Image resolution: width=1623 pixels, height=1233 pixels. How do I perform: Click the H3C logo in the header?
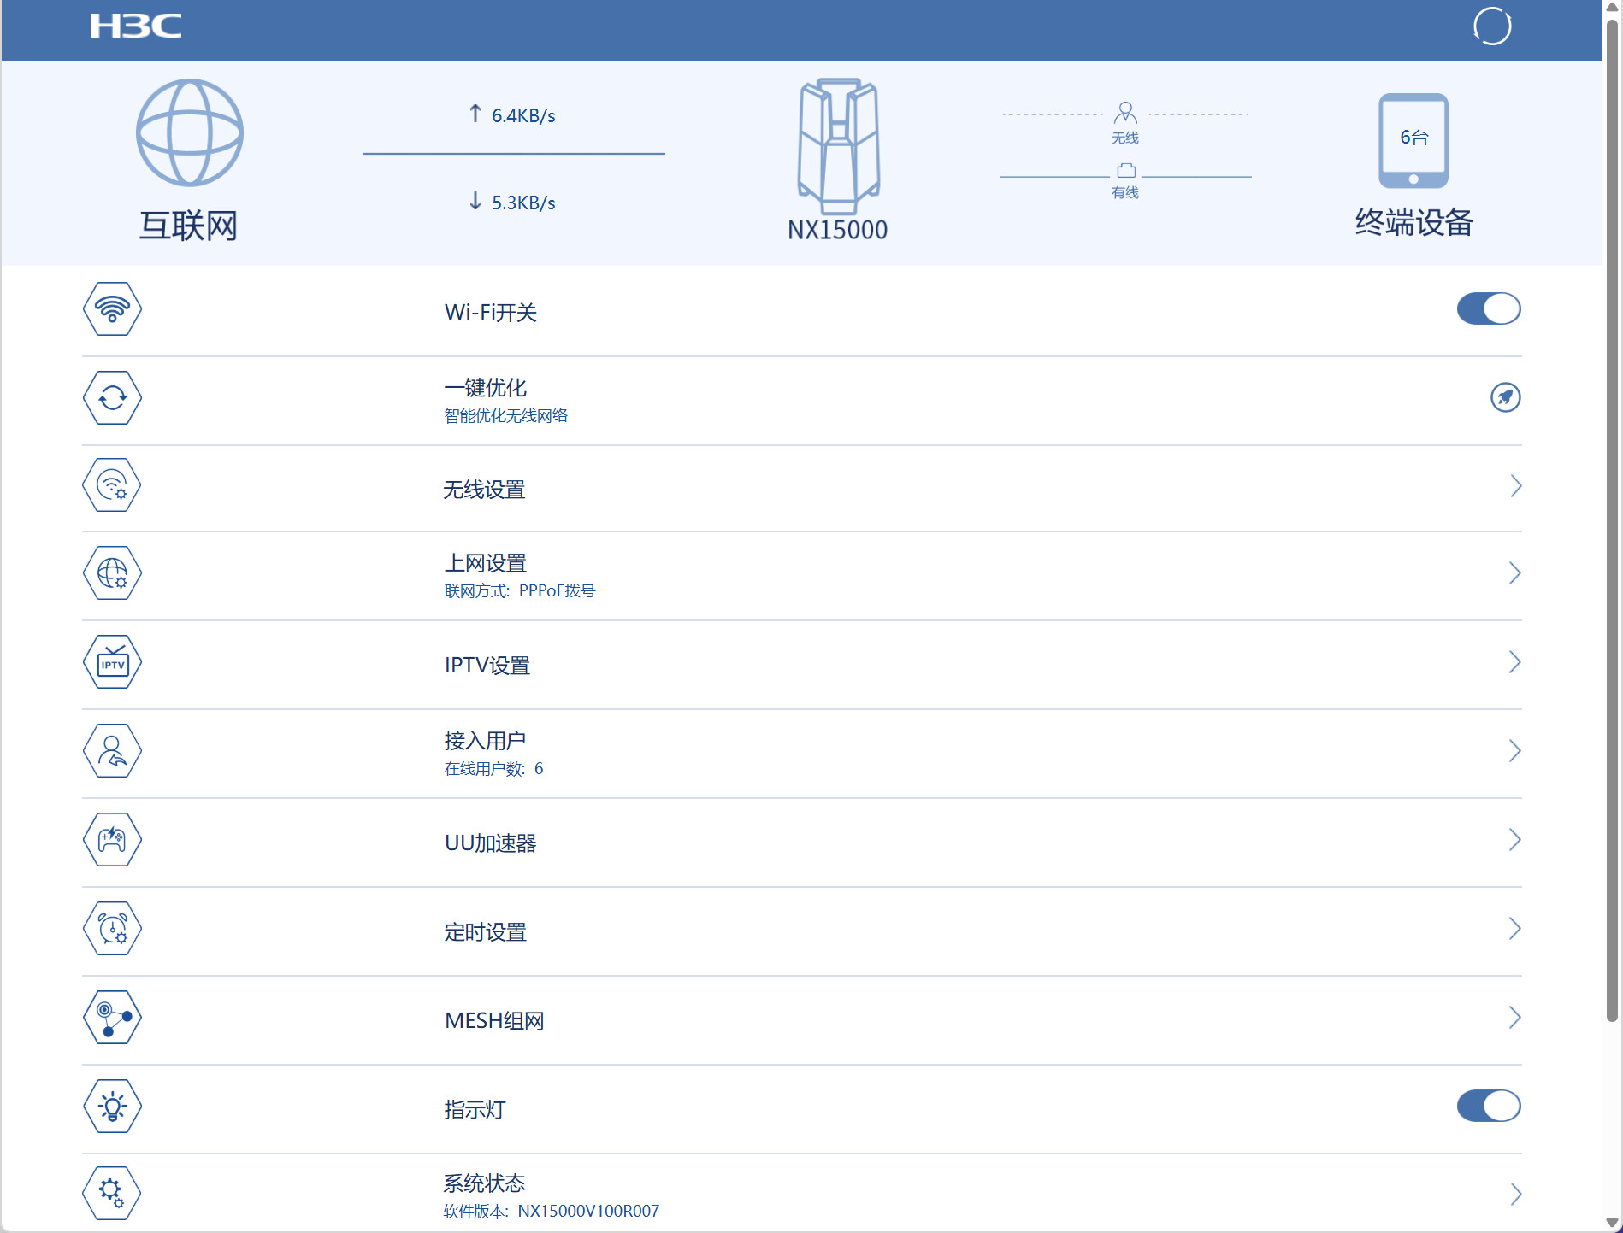coord(138,26)
